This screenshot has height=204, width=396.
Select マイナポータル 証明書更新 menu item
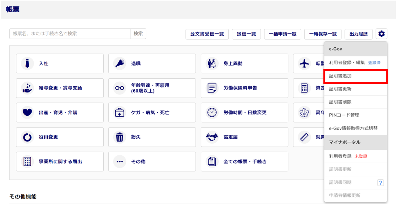click(x=355, y=169)
